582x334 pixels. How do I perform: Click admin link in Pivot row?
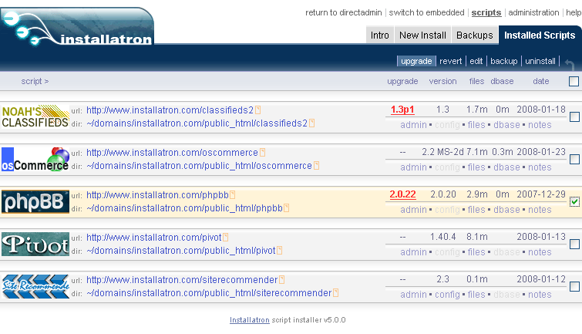point(413,252)
